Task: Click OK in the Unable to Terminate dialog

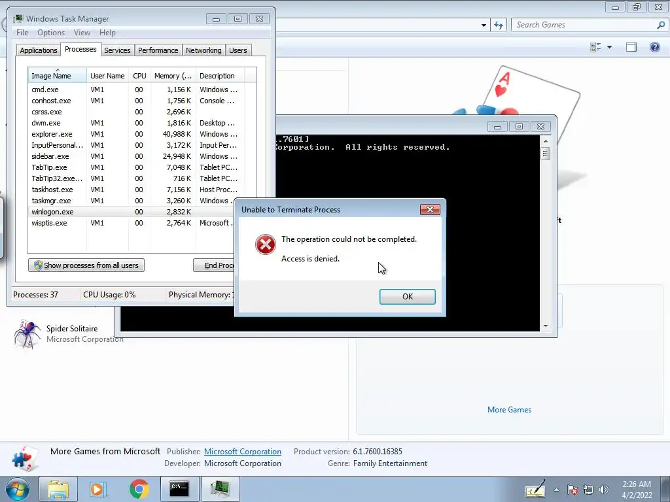Action: point(407,296)
